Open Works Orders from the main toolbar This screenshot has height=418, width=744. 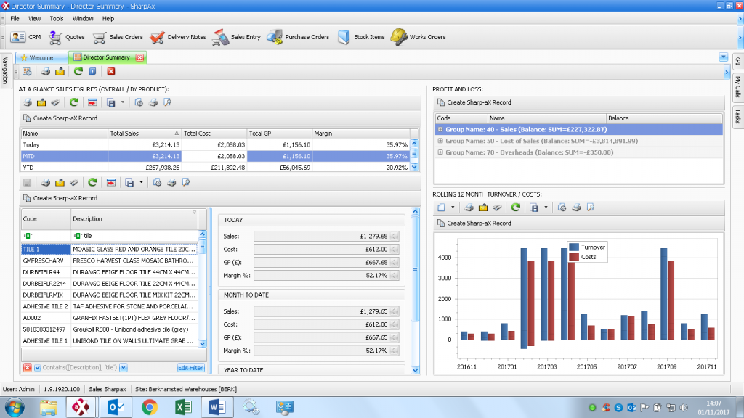(418, 37)
